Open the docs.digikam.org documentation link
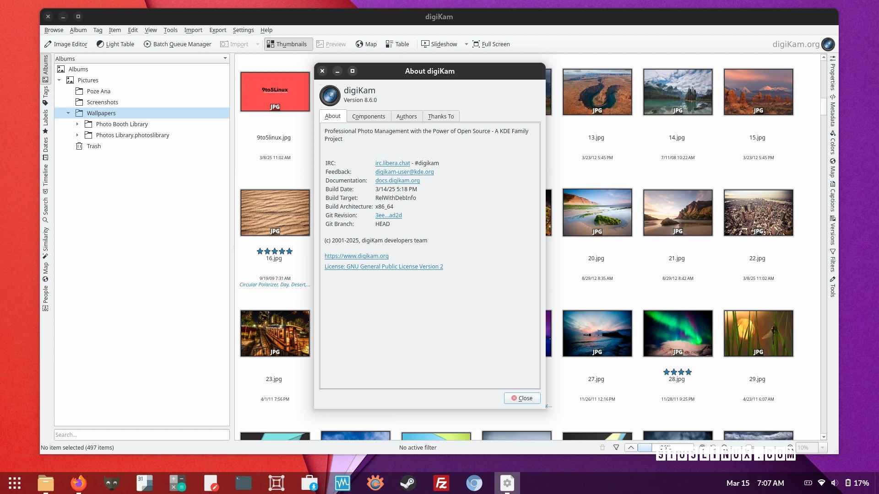Image resolution: width=879 pixels, height=494 pixels. 397,180
